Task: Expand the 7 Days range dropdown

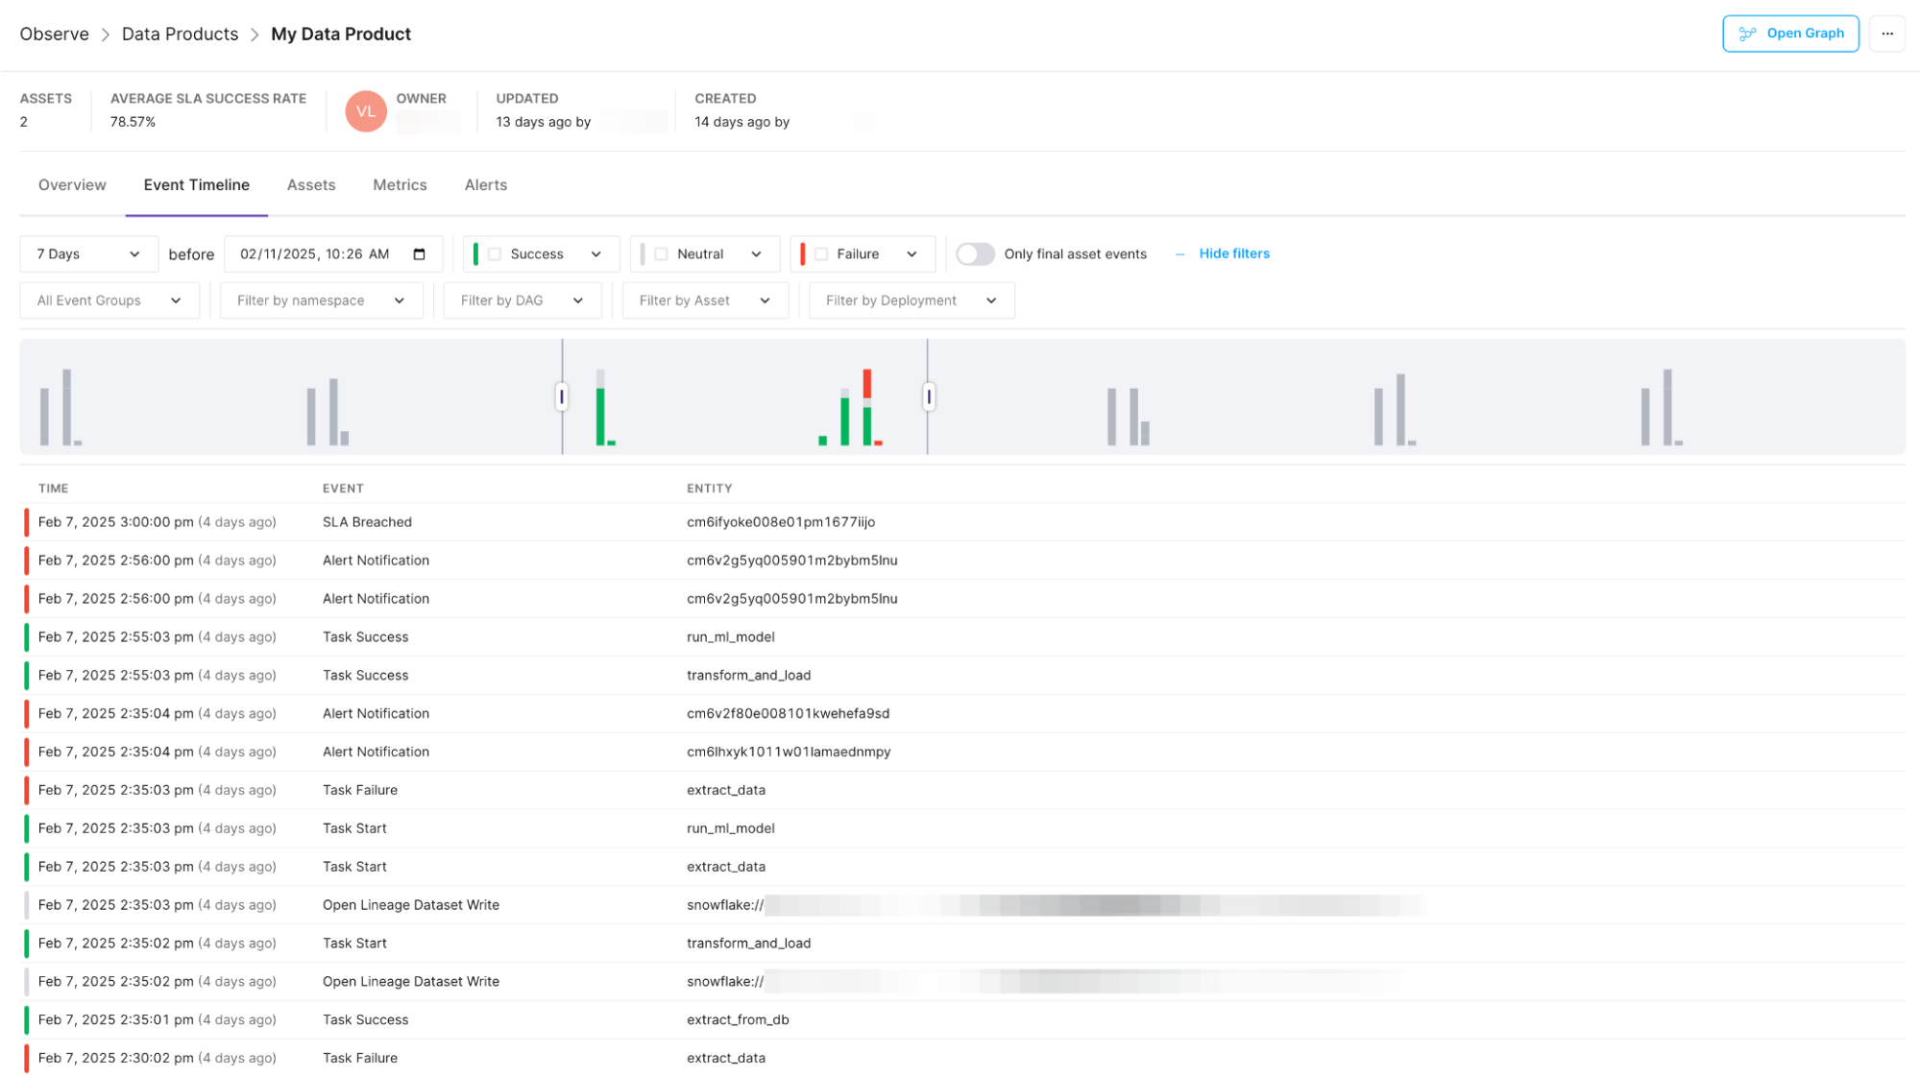Action: (88, 254)
